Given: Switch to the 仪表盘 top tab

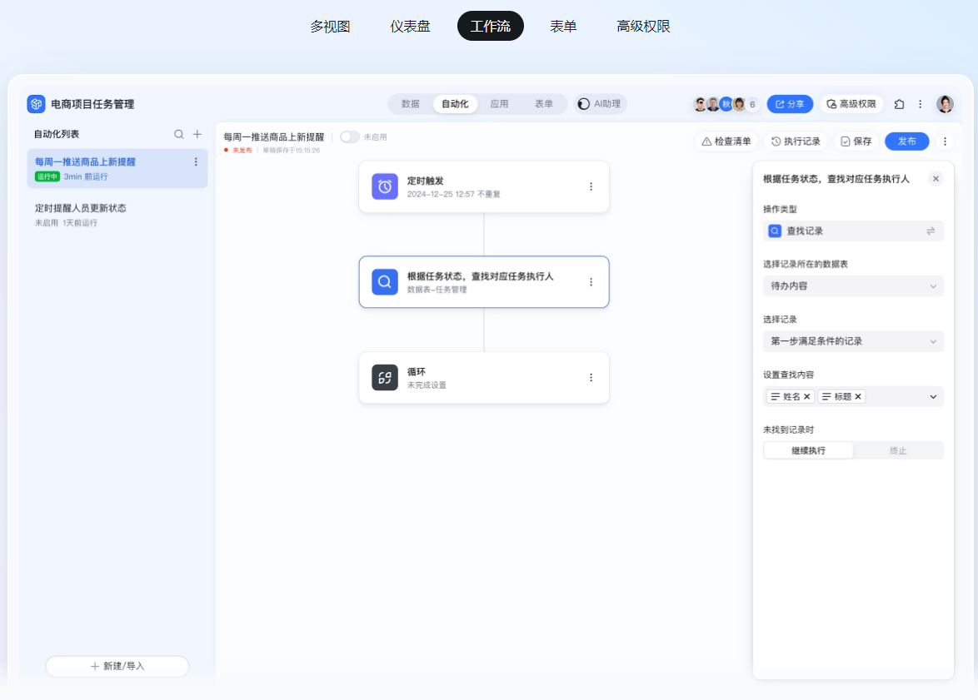Looking at the screenshot, I should pos(410,27).
